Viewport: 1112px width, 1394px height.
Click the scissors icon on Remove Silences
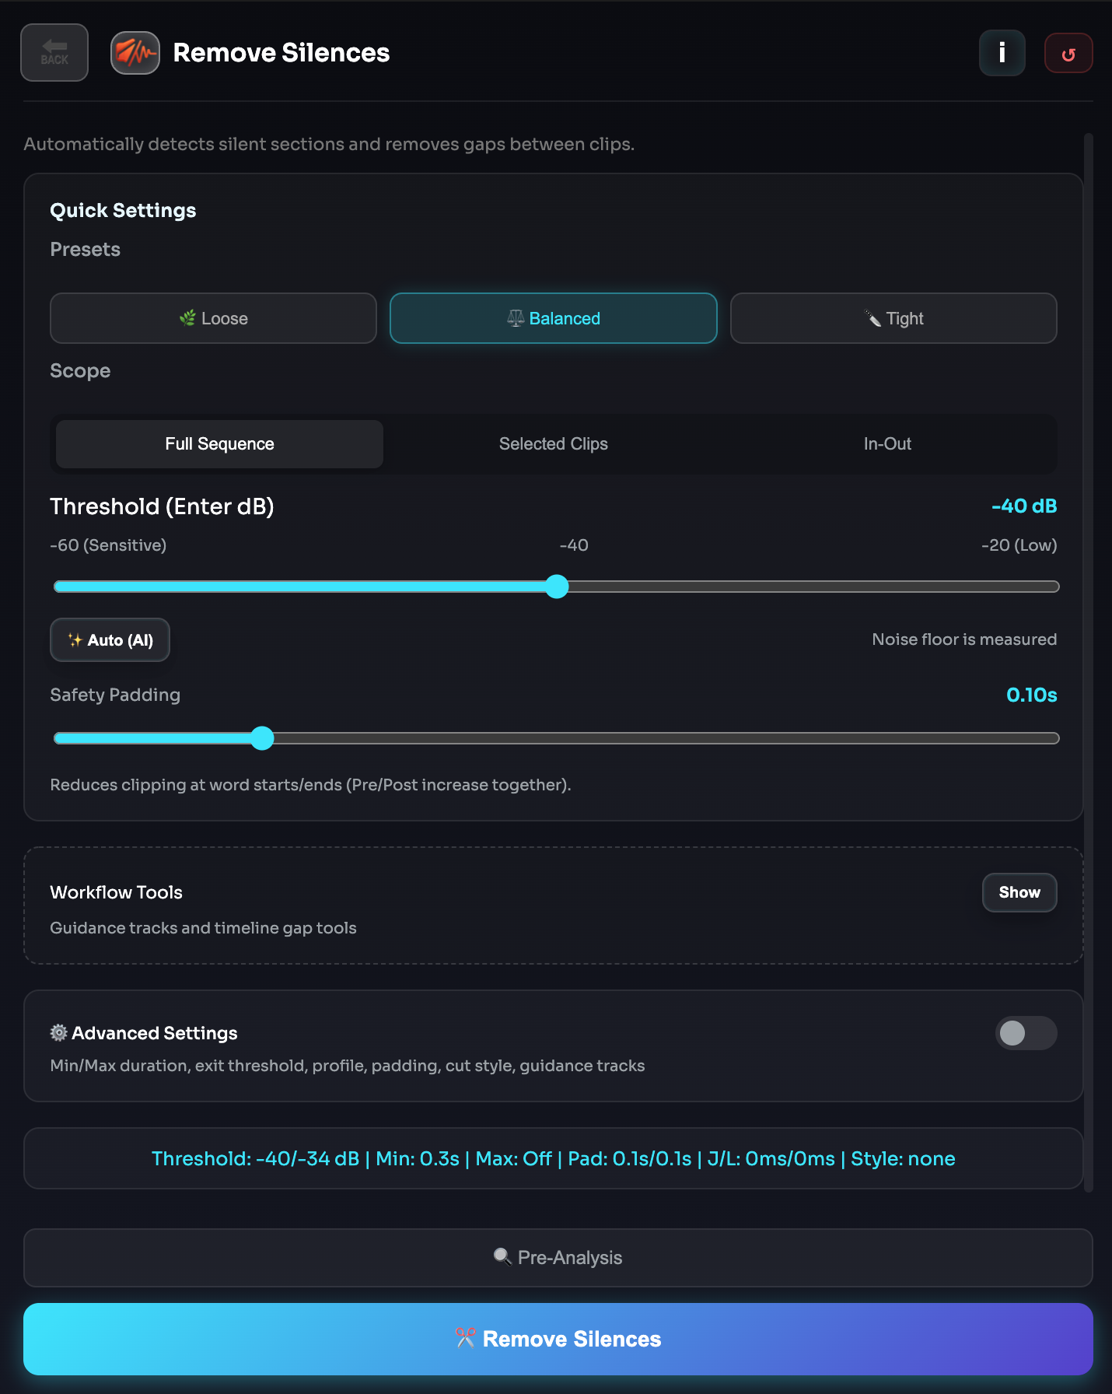465,1338
